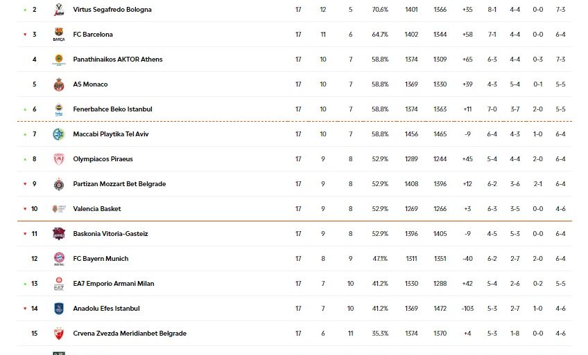The height and width of the screenshot is (355, 588).
Task: Open the Valencia Basket team link
Action: pos(96,209)
